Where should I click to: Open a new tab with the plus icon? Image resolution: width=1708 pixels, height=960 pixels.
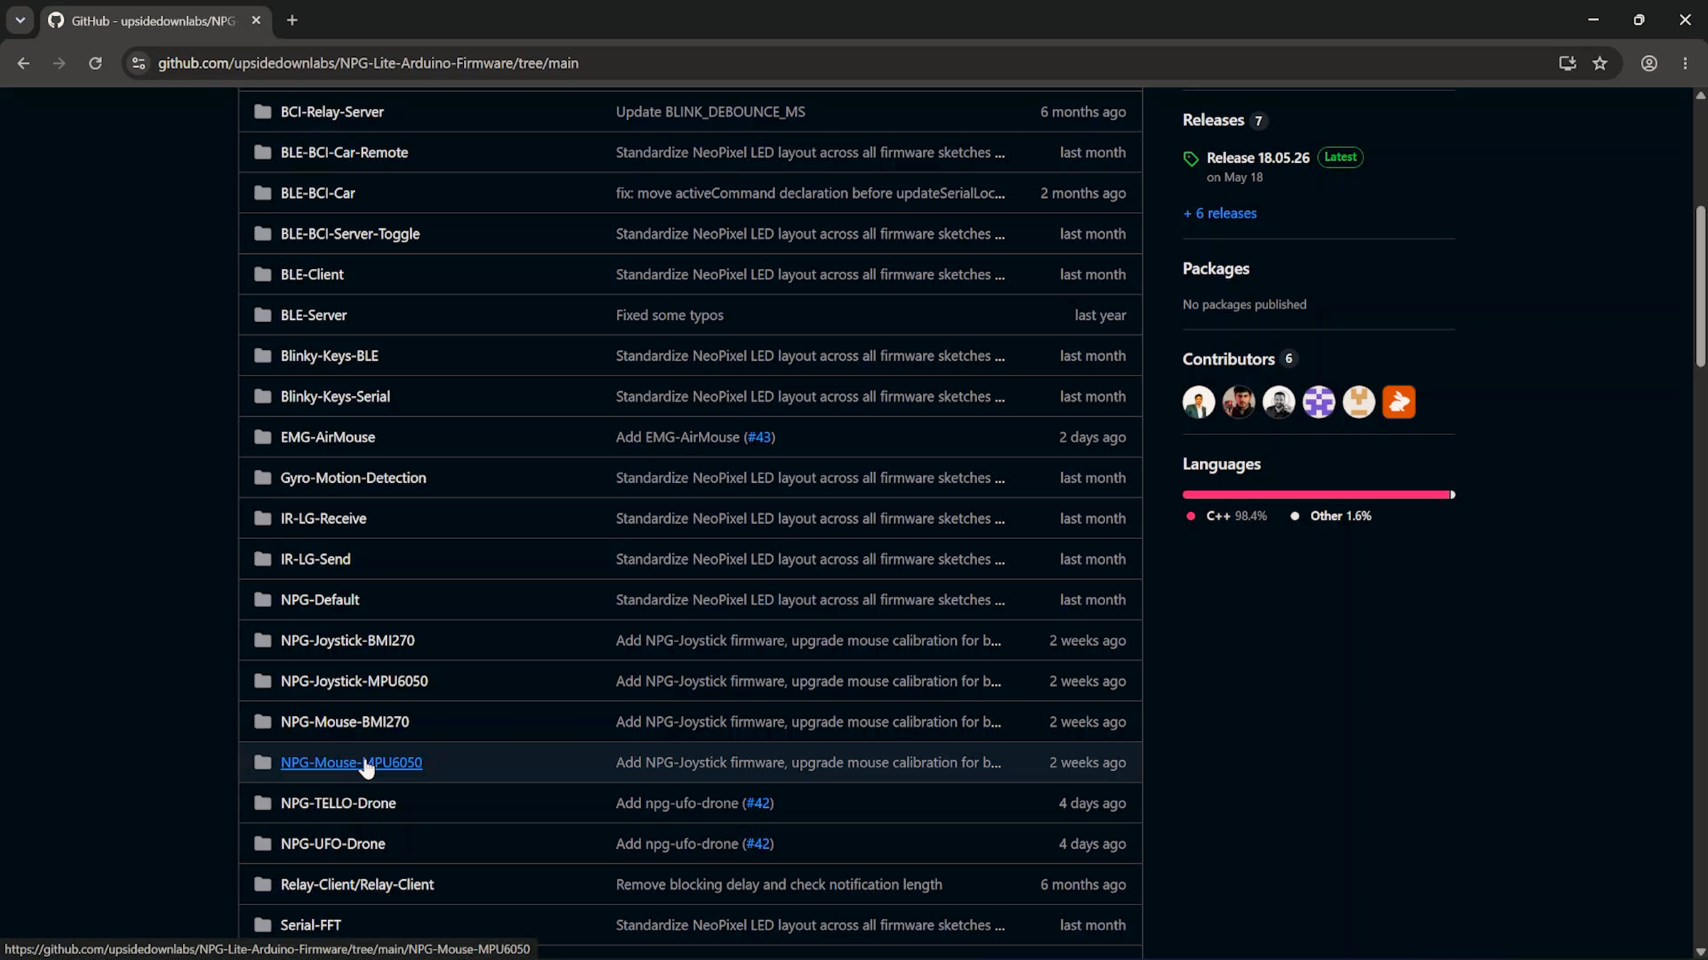[292, 21]
